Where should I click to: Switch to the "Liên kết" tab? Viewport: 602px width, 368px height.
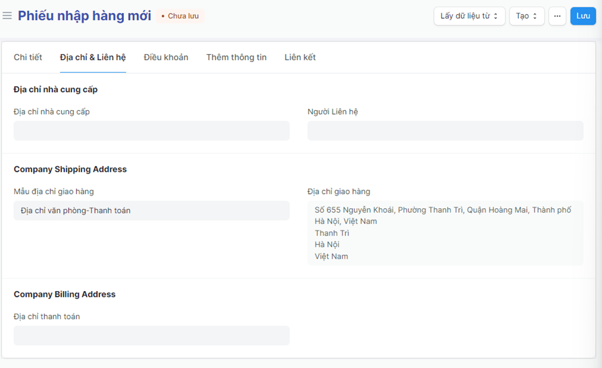pos(300,57)
